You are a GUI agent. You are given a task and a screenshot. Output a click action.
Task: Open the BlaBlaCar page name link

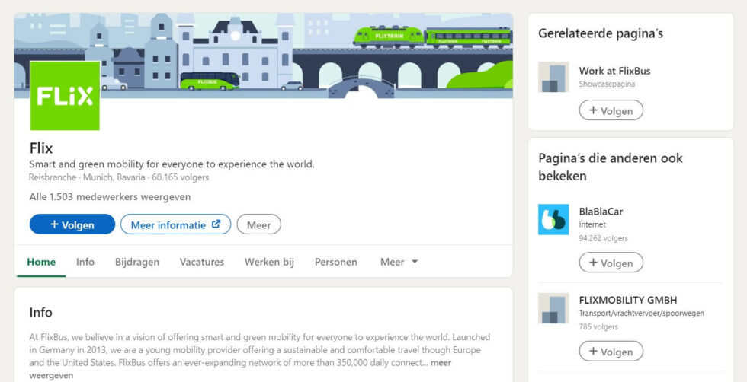601,212
